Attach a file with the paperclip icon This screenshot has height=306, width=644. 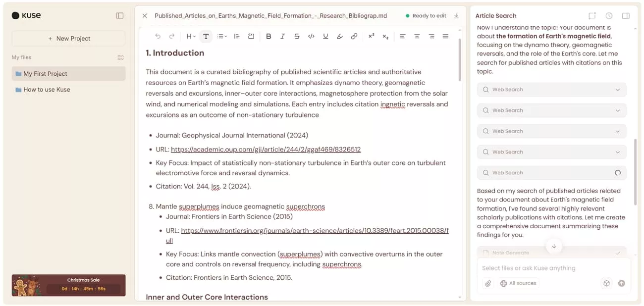point(488,283)
